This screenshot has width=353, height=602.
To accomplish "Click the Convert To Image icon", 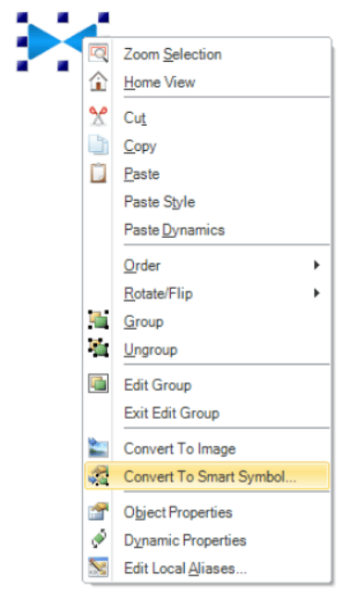I will [x=98, y=447].
